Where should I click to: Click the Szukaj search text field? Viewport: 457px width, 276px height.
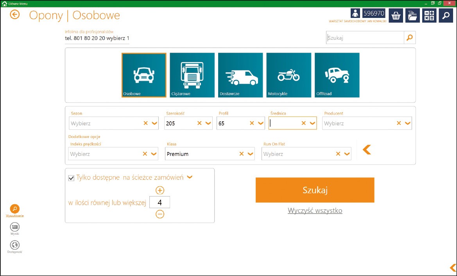(365, 38)
